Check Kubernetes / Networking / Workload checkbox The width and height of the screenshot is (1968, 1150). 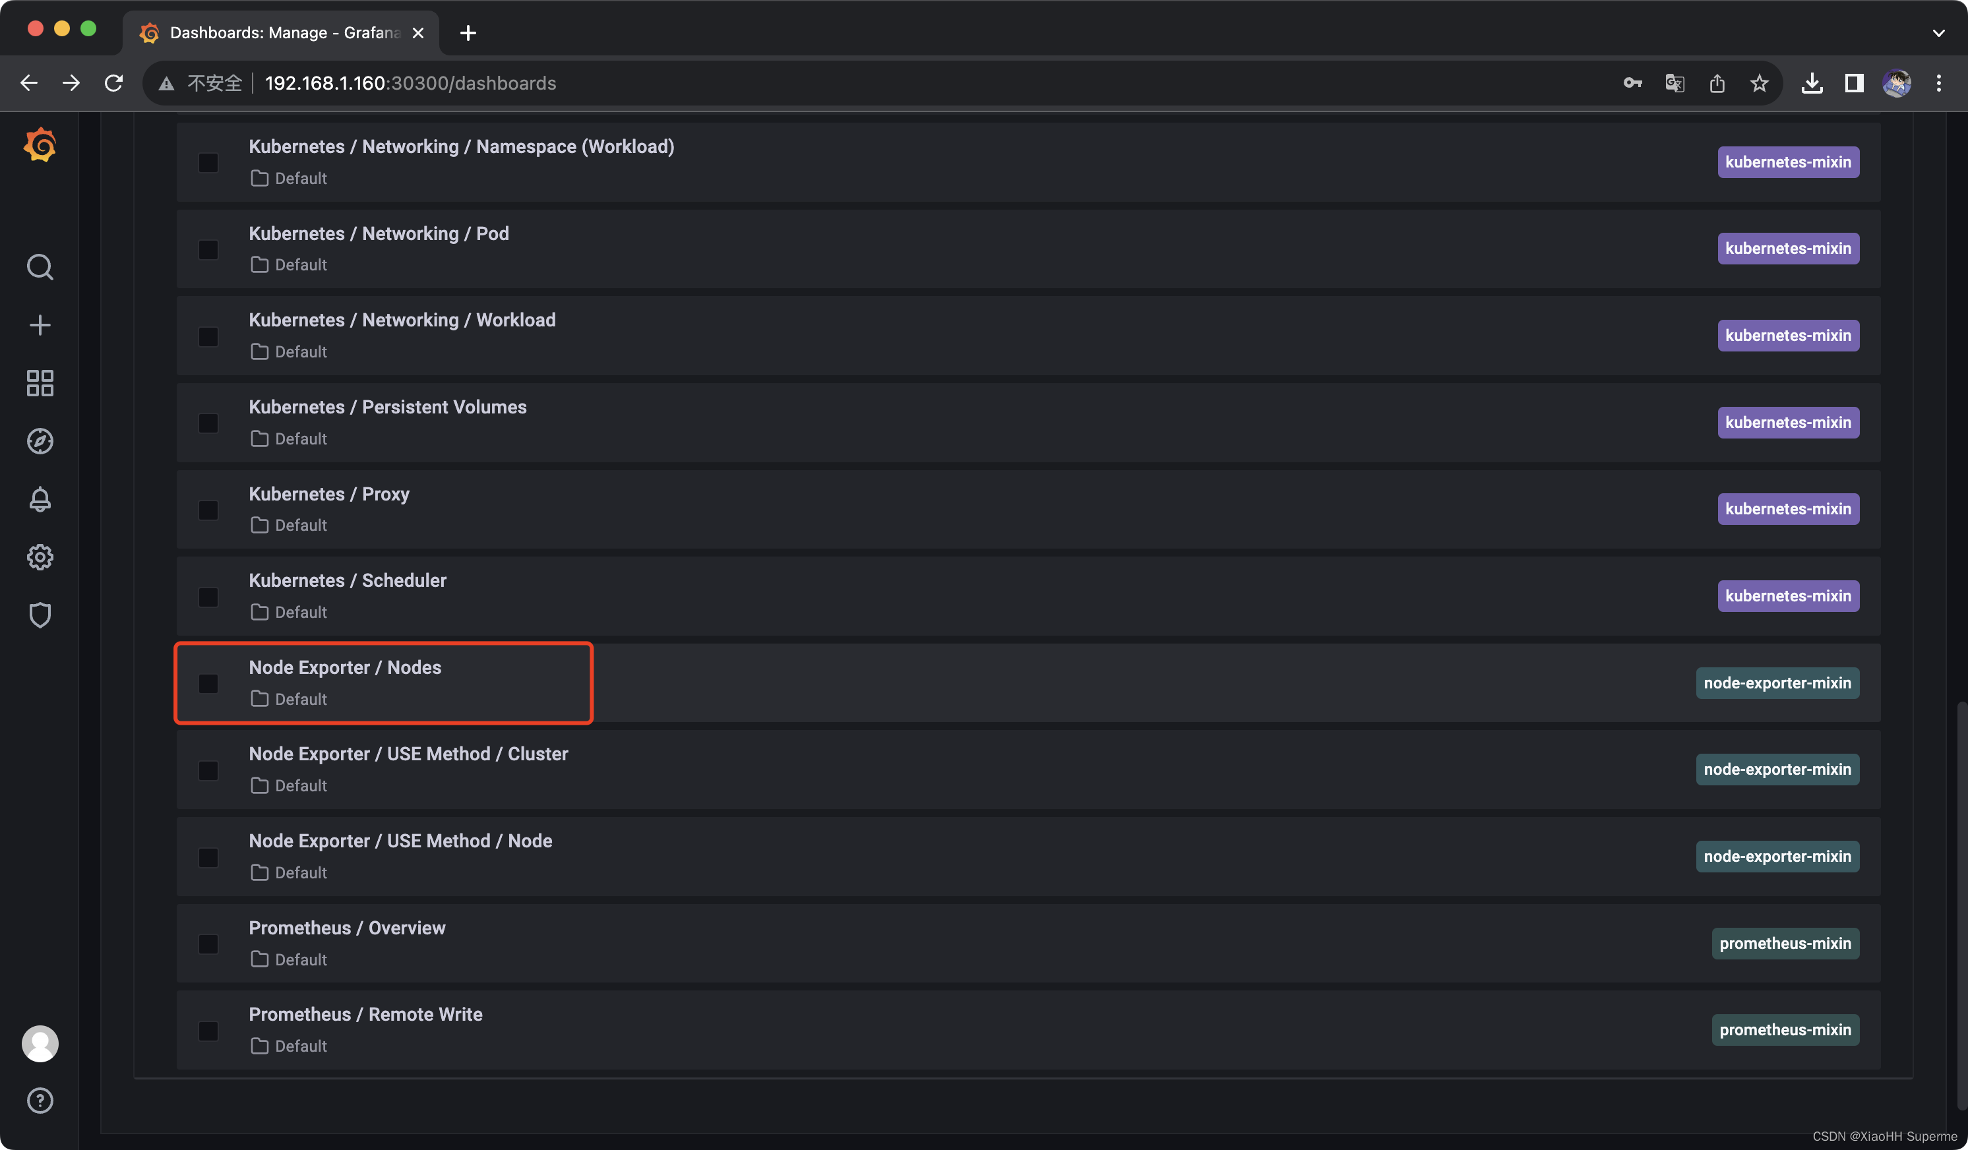[208, 336]
